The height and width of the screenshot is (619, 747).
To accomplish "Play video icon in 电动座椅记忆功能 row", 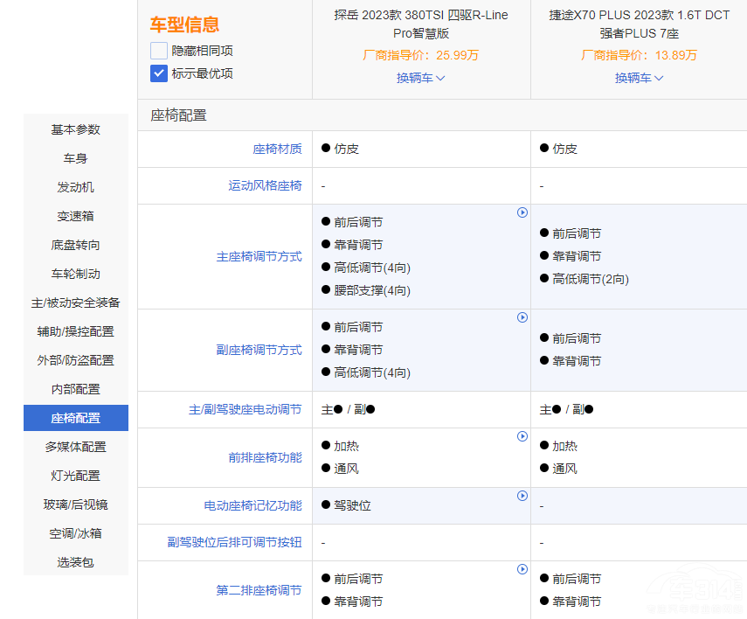I will [x=522, y=496].
